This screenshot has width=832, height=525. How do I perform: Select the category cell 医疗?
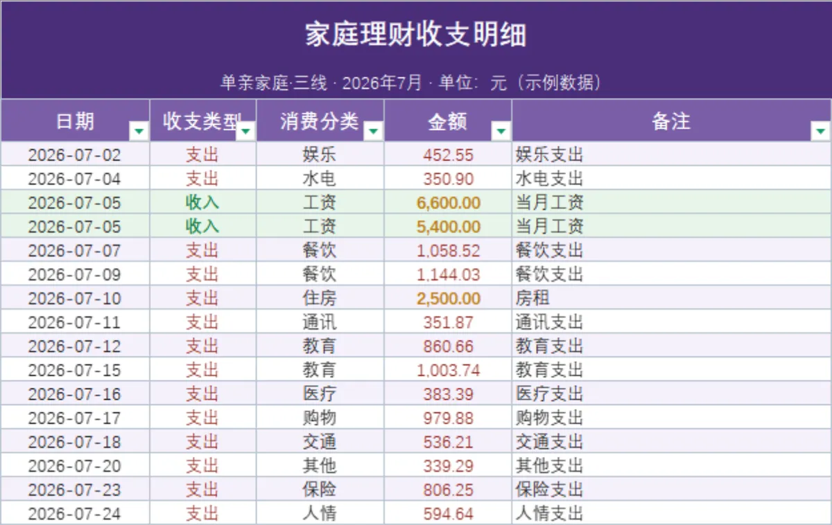[320, 393]
